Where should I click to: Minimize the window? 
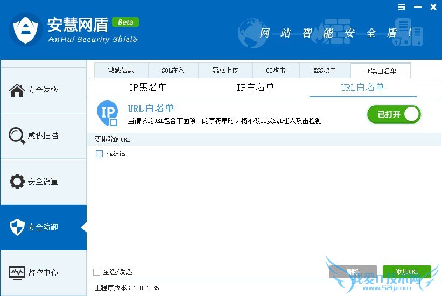(x=418, y=7)
